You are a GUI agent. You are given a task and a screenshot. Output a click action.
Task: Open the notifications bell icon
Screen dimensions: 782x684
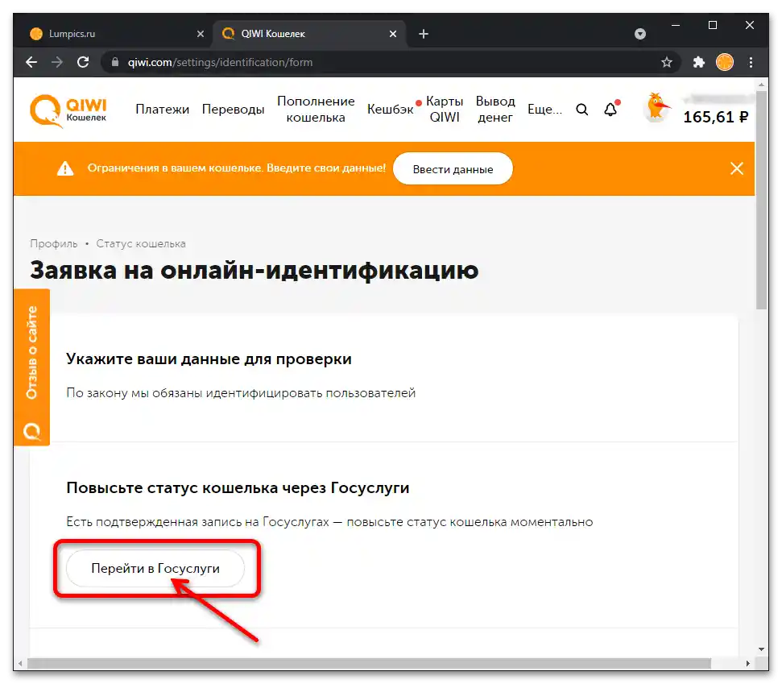611,109
